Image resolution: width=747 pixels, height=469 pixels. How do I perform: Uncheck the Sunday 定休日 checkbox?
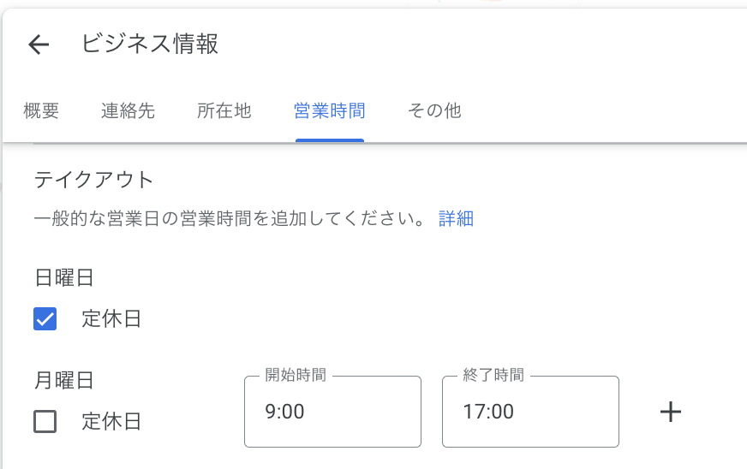click(45, 319)
